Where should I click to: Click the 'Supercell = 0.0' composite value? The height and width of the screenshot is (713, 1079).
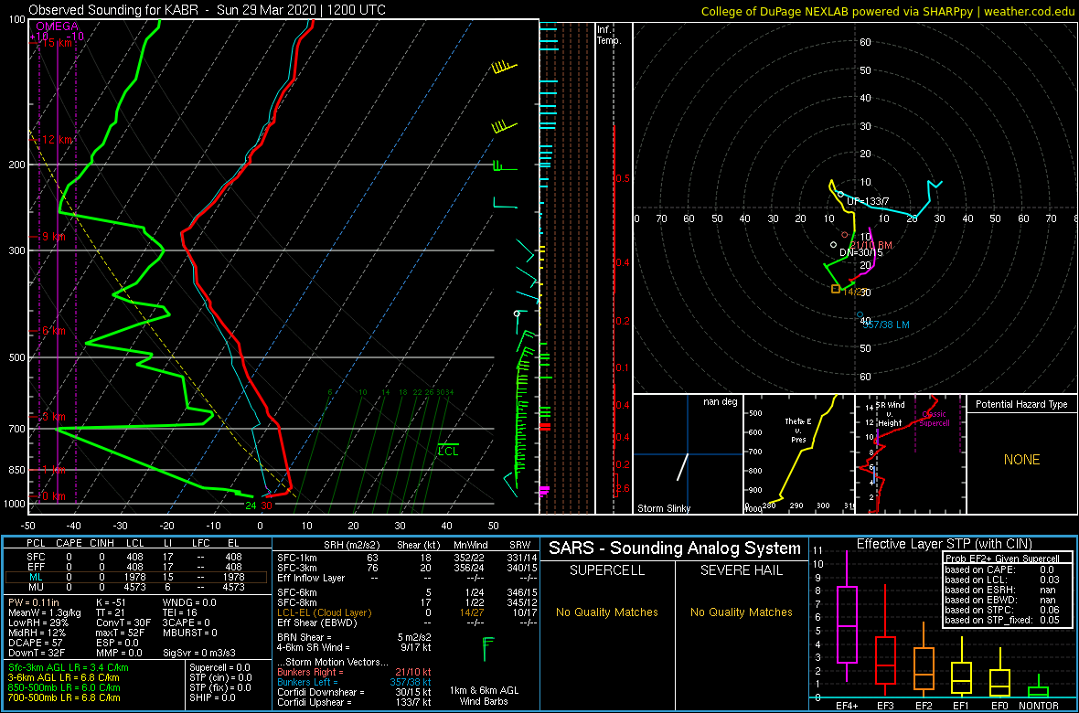[220, 667]
